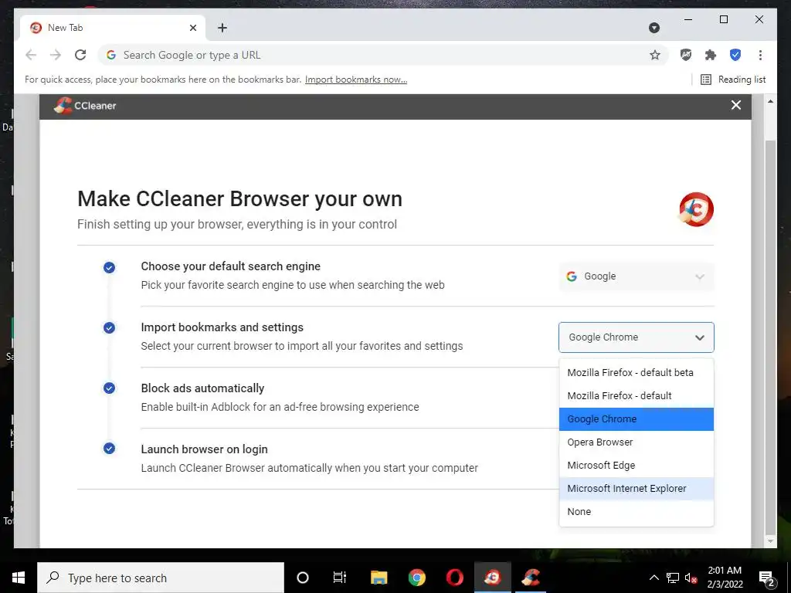Switch to CCleaner Browser taskbar icon

(x=493, y=578)
